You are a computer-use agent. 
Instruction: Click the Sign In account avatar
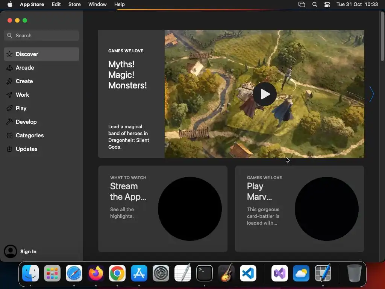click(10, 251)
